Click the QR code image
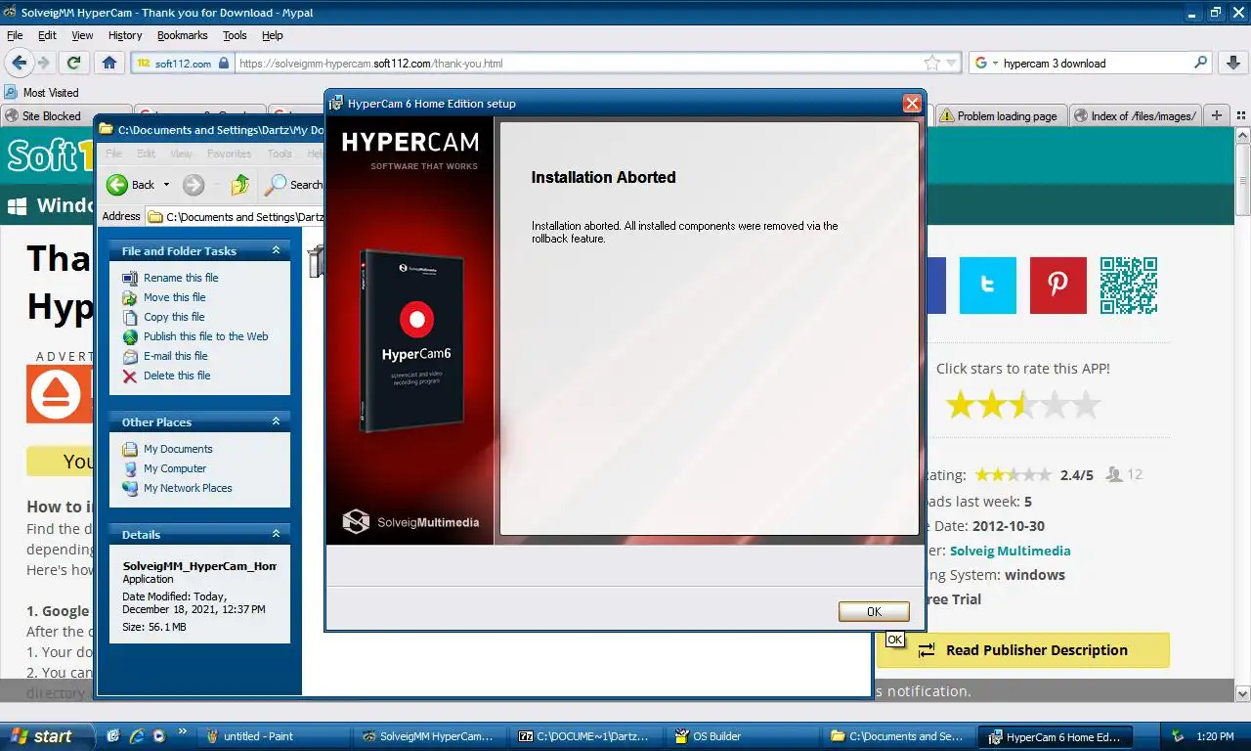This screenshot has width=1251, height=751. [1129, 286]
